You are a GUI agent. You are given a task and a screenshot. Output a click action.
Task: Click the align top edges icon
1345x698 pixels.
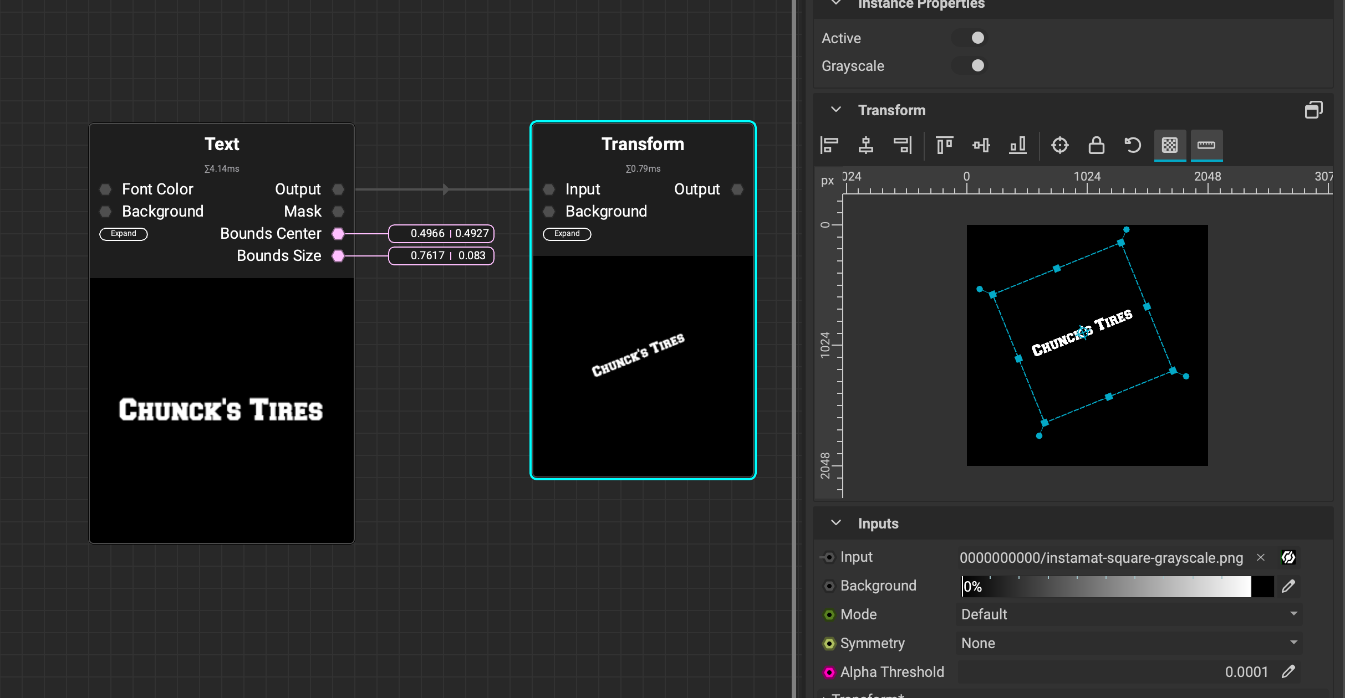[x=944, y=145]
